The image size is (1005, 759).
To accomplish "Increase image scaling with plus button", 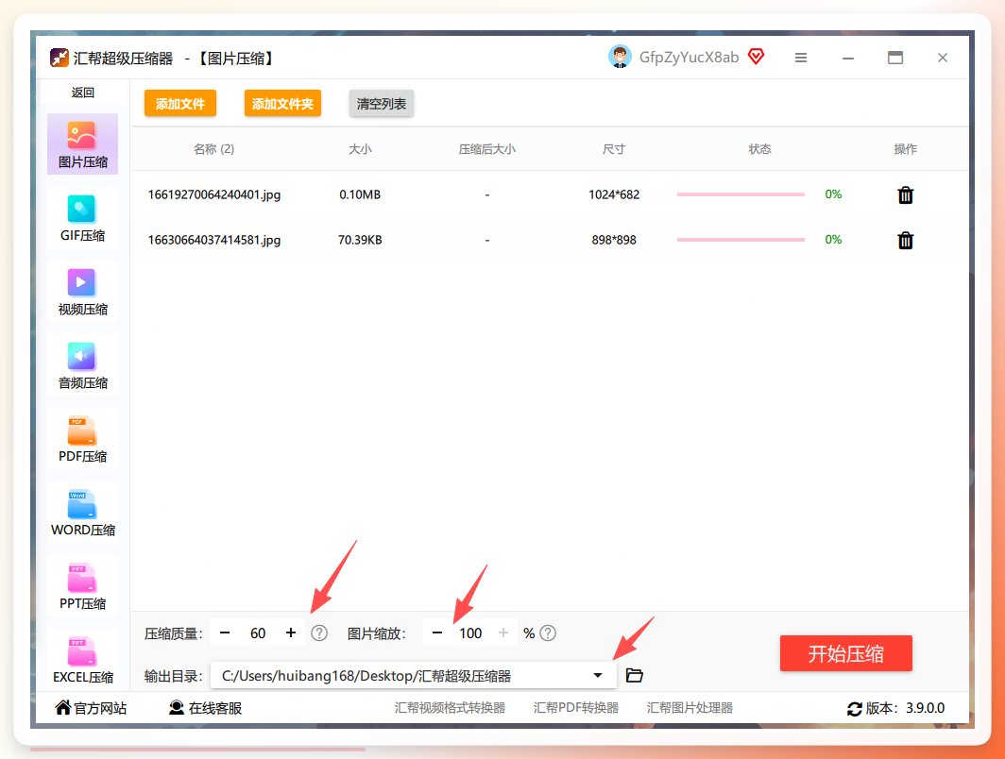I will click(x=503, y=632).
